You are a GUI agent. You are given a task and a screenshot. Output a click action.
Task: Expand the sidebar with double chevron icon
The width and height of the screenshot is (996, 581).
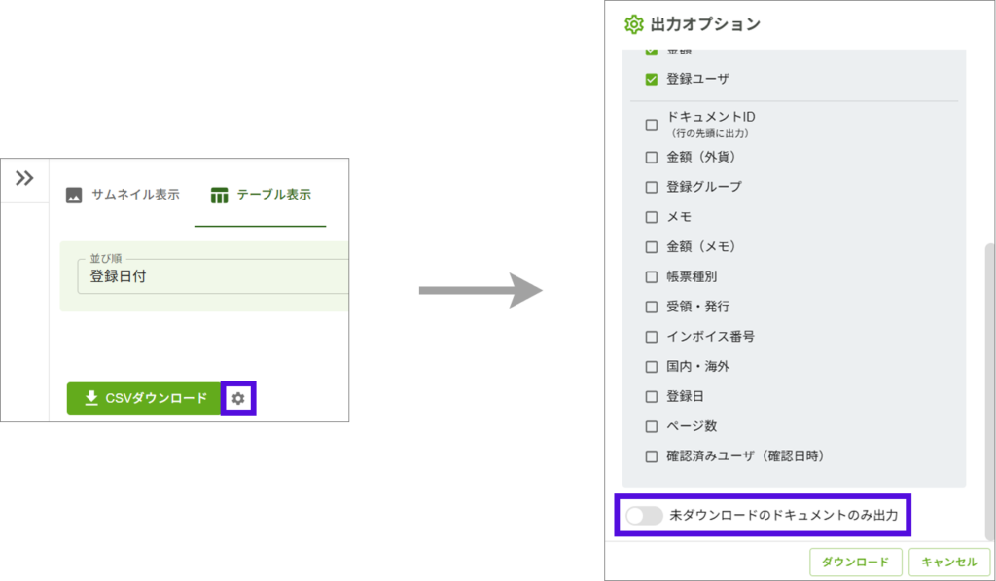24,178
